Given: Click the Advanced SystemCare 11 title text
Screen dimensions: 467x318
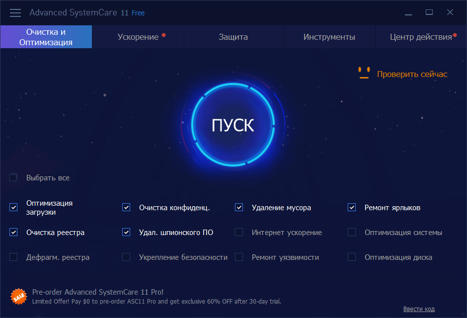Looking at the screenshot, I should click(x=79, y=13).
